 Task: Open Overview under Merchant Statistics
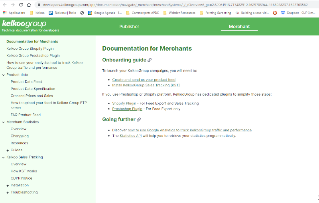click(18, 129)
